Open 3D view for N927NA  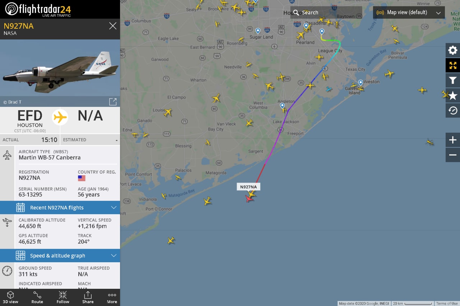pyautogui.click(x=11, y=297)
